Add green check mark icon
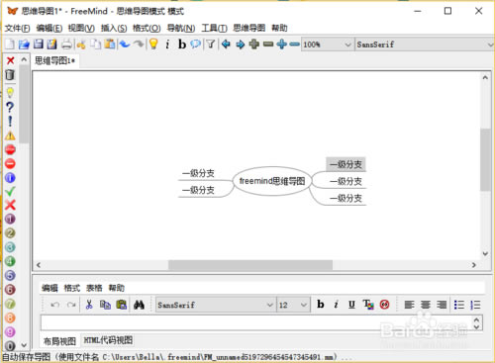The image size is (495, 363). tap(10, 191)
